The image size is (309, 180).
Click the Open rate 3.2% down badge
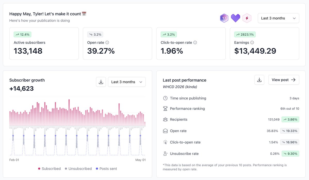click(95, 35)
